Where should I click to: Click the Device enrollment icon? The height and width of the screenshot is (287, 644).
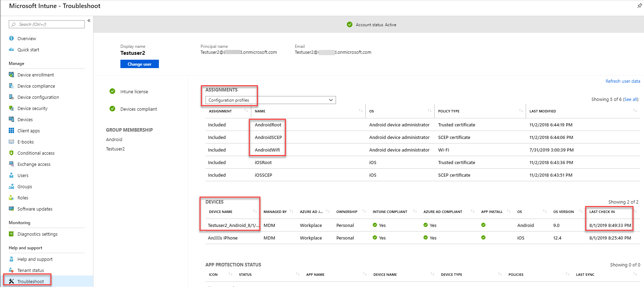[11, 75]
